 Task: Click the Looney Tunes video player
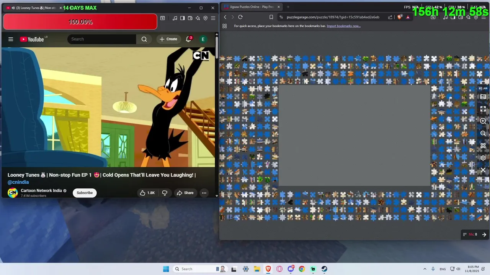click(x=108, y=107)
